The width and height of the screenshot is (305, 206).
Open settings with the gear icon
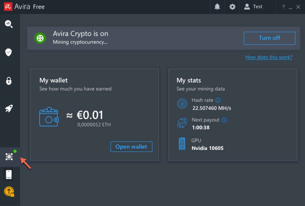(232, 7)
